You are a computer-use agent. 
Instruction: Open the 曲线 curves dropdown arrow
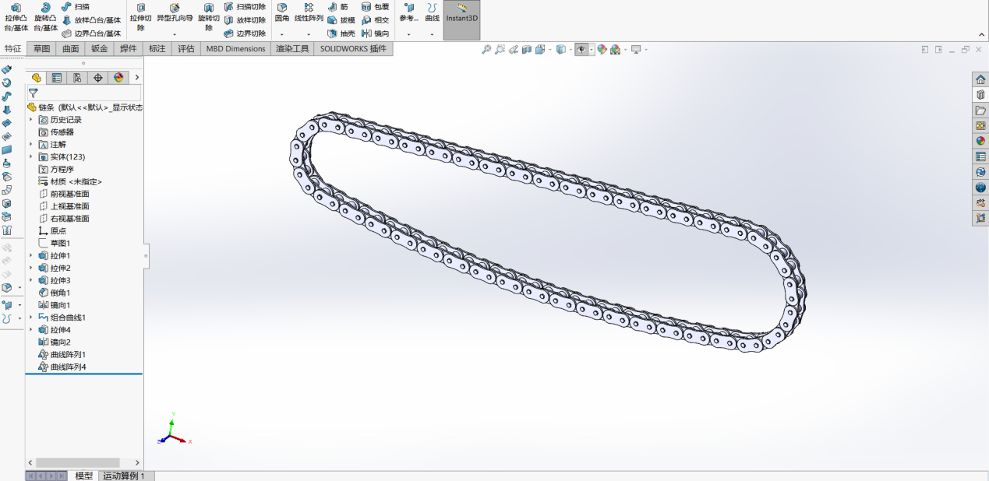click(x=432, y=34)
